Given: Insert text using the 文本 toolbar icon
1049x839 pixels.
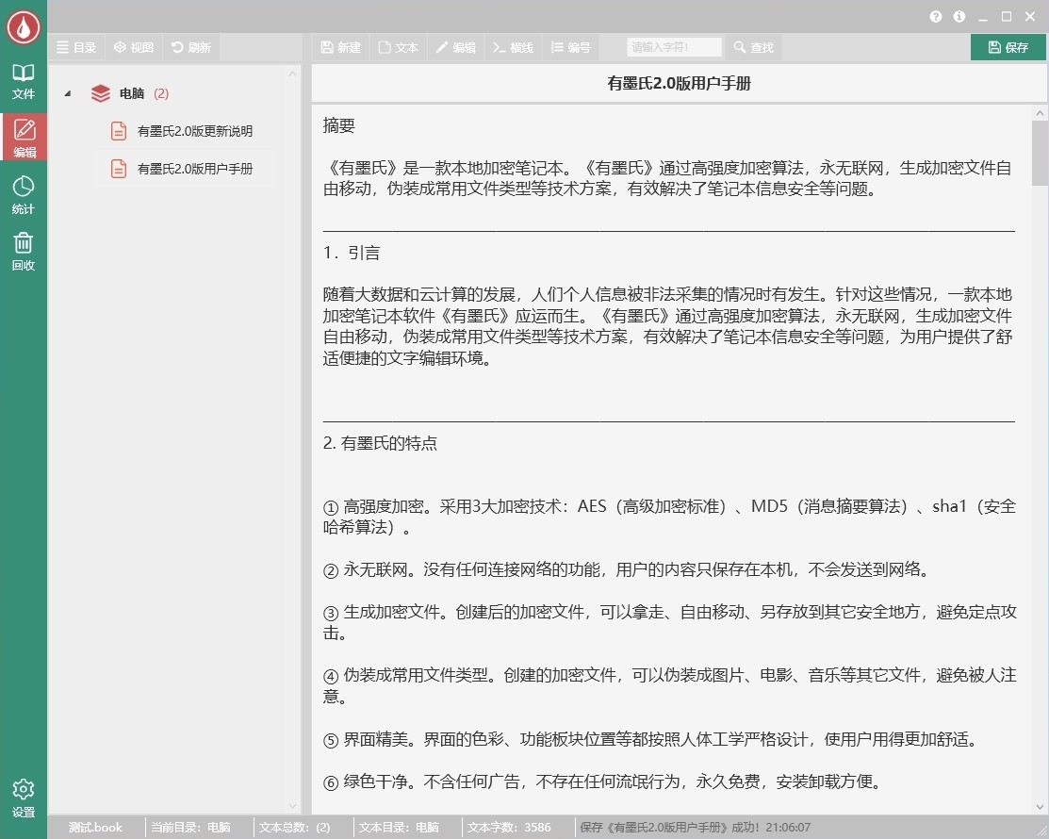Looking at the screenshot, I should (398, 46).
